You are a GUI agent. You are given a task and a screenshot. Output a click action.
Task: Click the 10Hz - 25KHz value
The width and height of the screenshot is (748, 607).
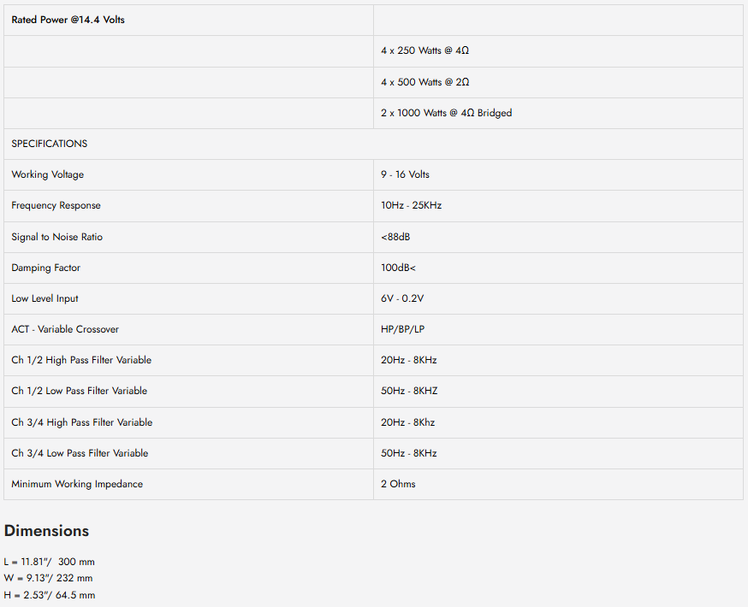pos(411,205)
